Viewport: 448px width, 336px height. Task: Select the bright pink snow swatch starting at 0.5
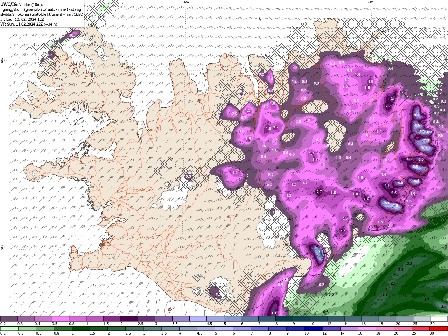60,319
